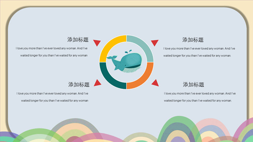This screenshot has height=142, width=253.
Task: Click the upper-left 'I love you more' paragraph
Action: [x=52, y=52]
